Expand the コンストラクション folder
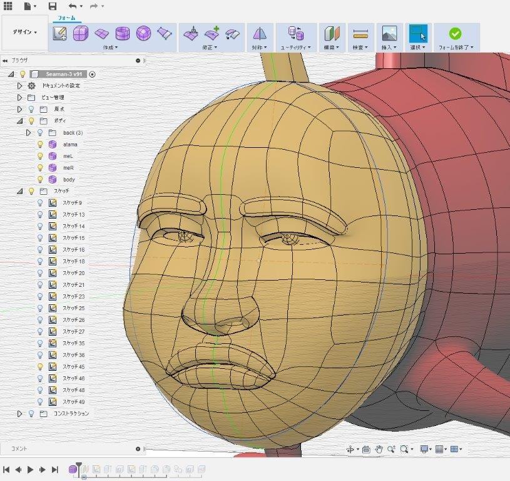The width and height of the screenshot is (510, 481). (x=19, y=413)
